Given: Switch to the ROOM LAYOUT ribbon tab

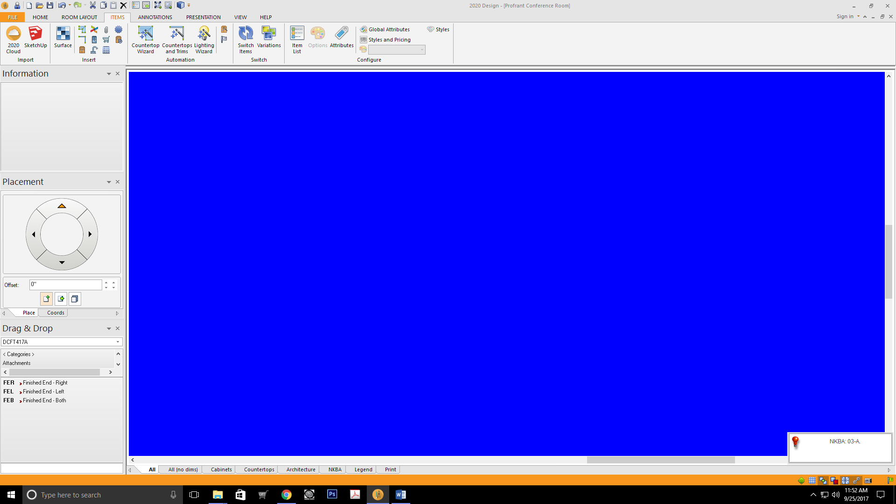Looking at the screenshot, I should coord(79,17).
